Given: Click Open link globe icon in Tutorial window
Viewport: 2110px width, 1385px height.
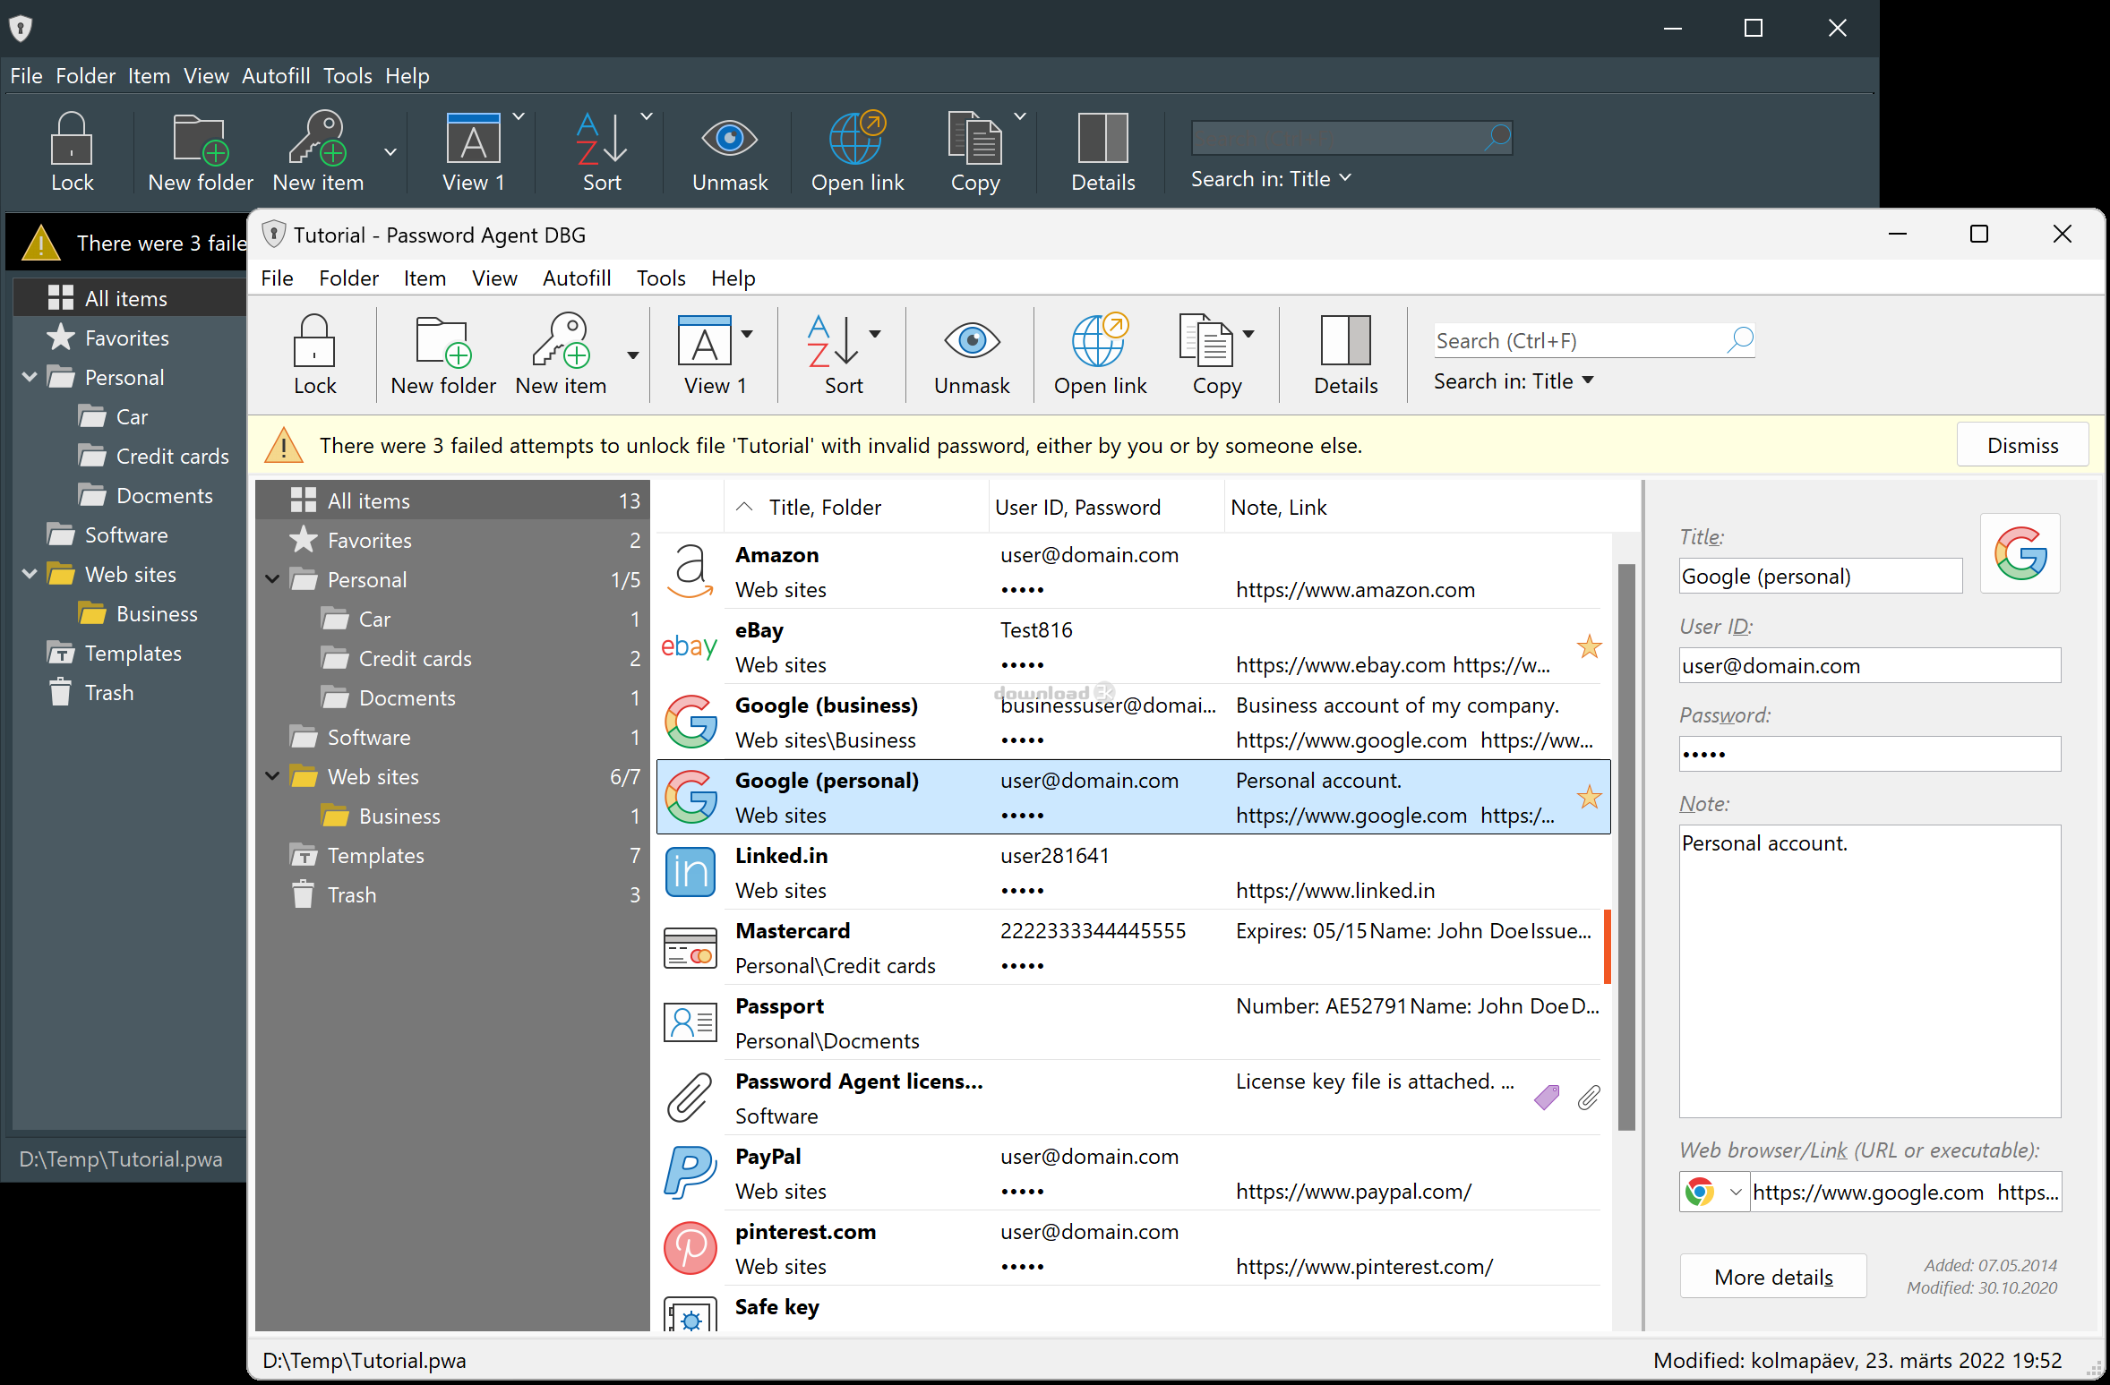Looking at the screenshot, I should click(1101, 340).
